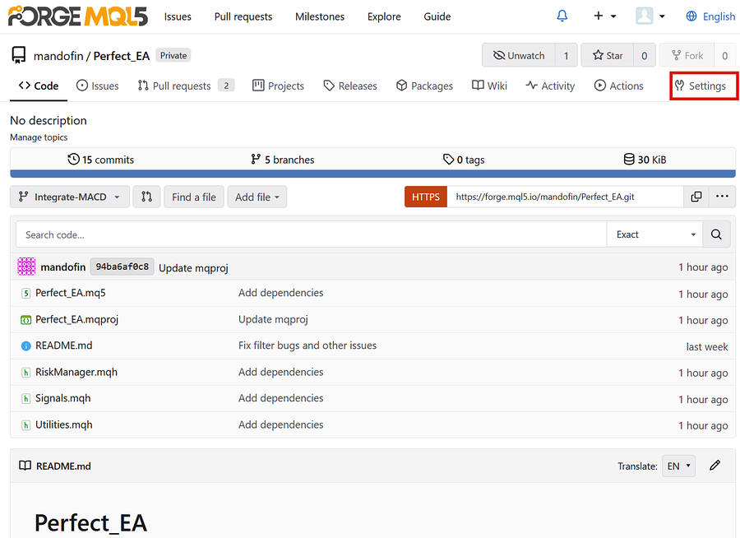Viewport: 740px width, 538px height.
Task: Open Add dependencies commit on Signals.mqh row
Action: pyautogui.click(x=281, y=398)
